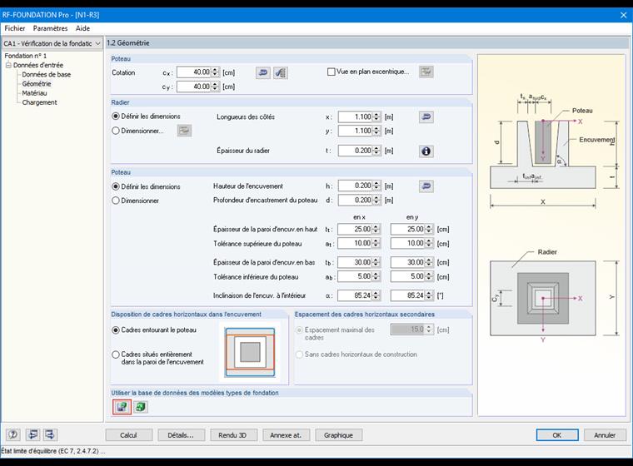Open the design settings icon next to Dimensionner...
The image size is (633, 466).
tap(185, 131)
